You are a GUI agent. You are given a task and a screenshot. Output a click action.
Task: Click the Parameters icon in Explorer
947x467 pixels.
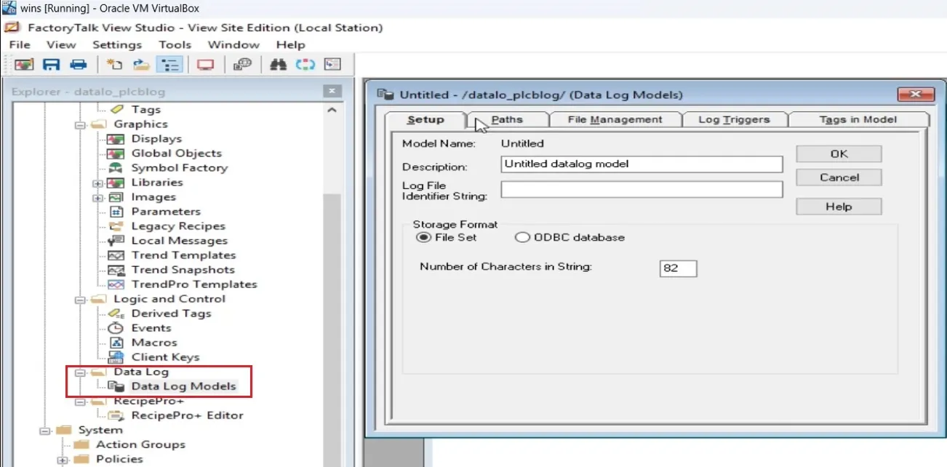coord(116,211)
